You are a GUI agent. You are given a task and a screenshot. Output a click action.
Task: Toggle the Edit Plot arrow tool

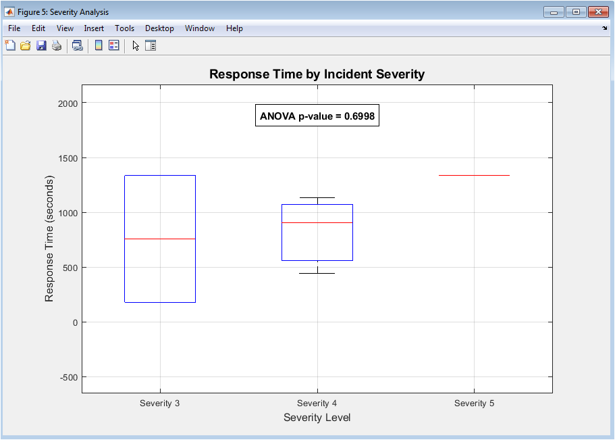click(x=136, y=45)
